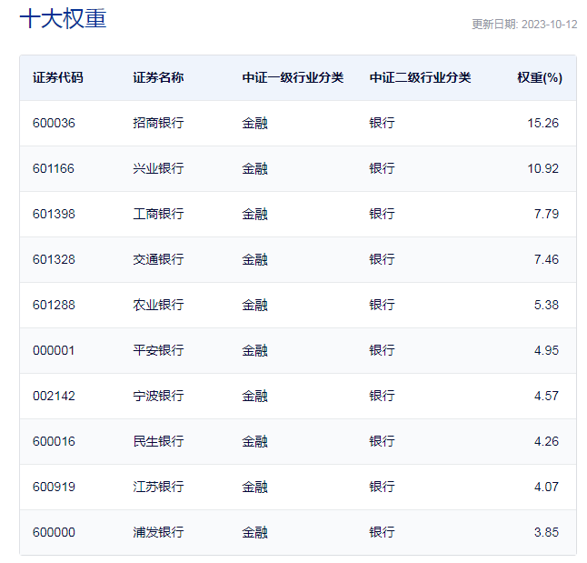Select the name 农业银行

(x=158, y=305)
